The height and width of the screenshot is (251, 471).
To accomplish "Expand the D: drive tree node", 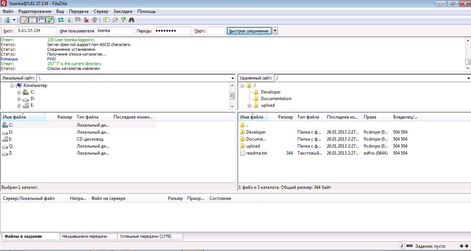I will point(19,99).
